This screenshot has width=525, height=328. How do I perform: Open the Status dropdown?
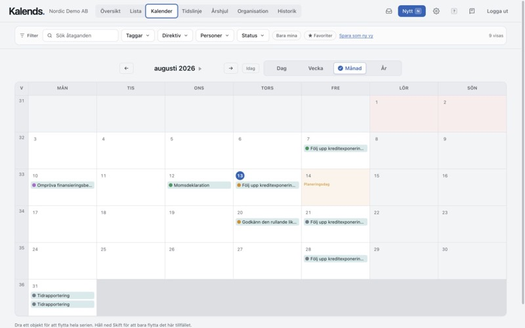click(253, 35)
